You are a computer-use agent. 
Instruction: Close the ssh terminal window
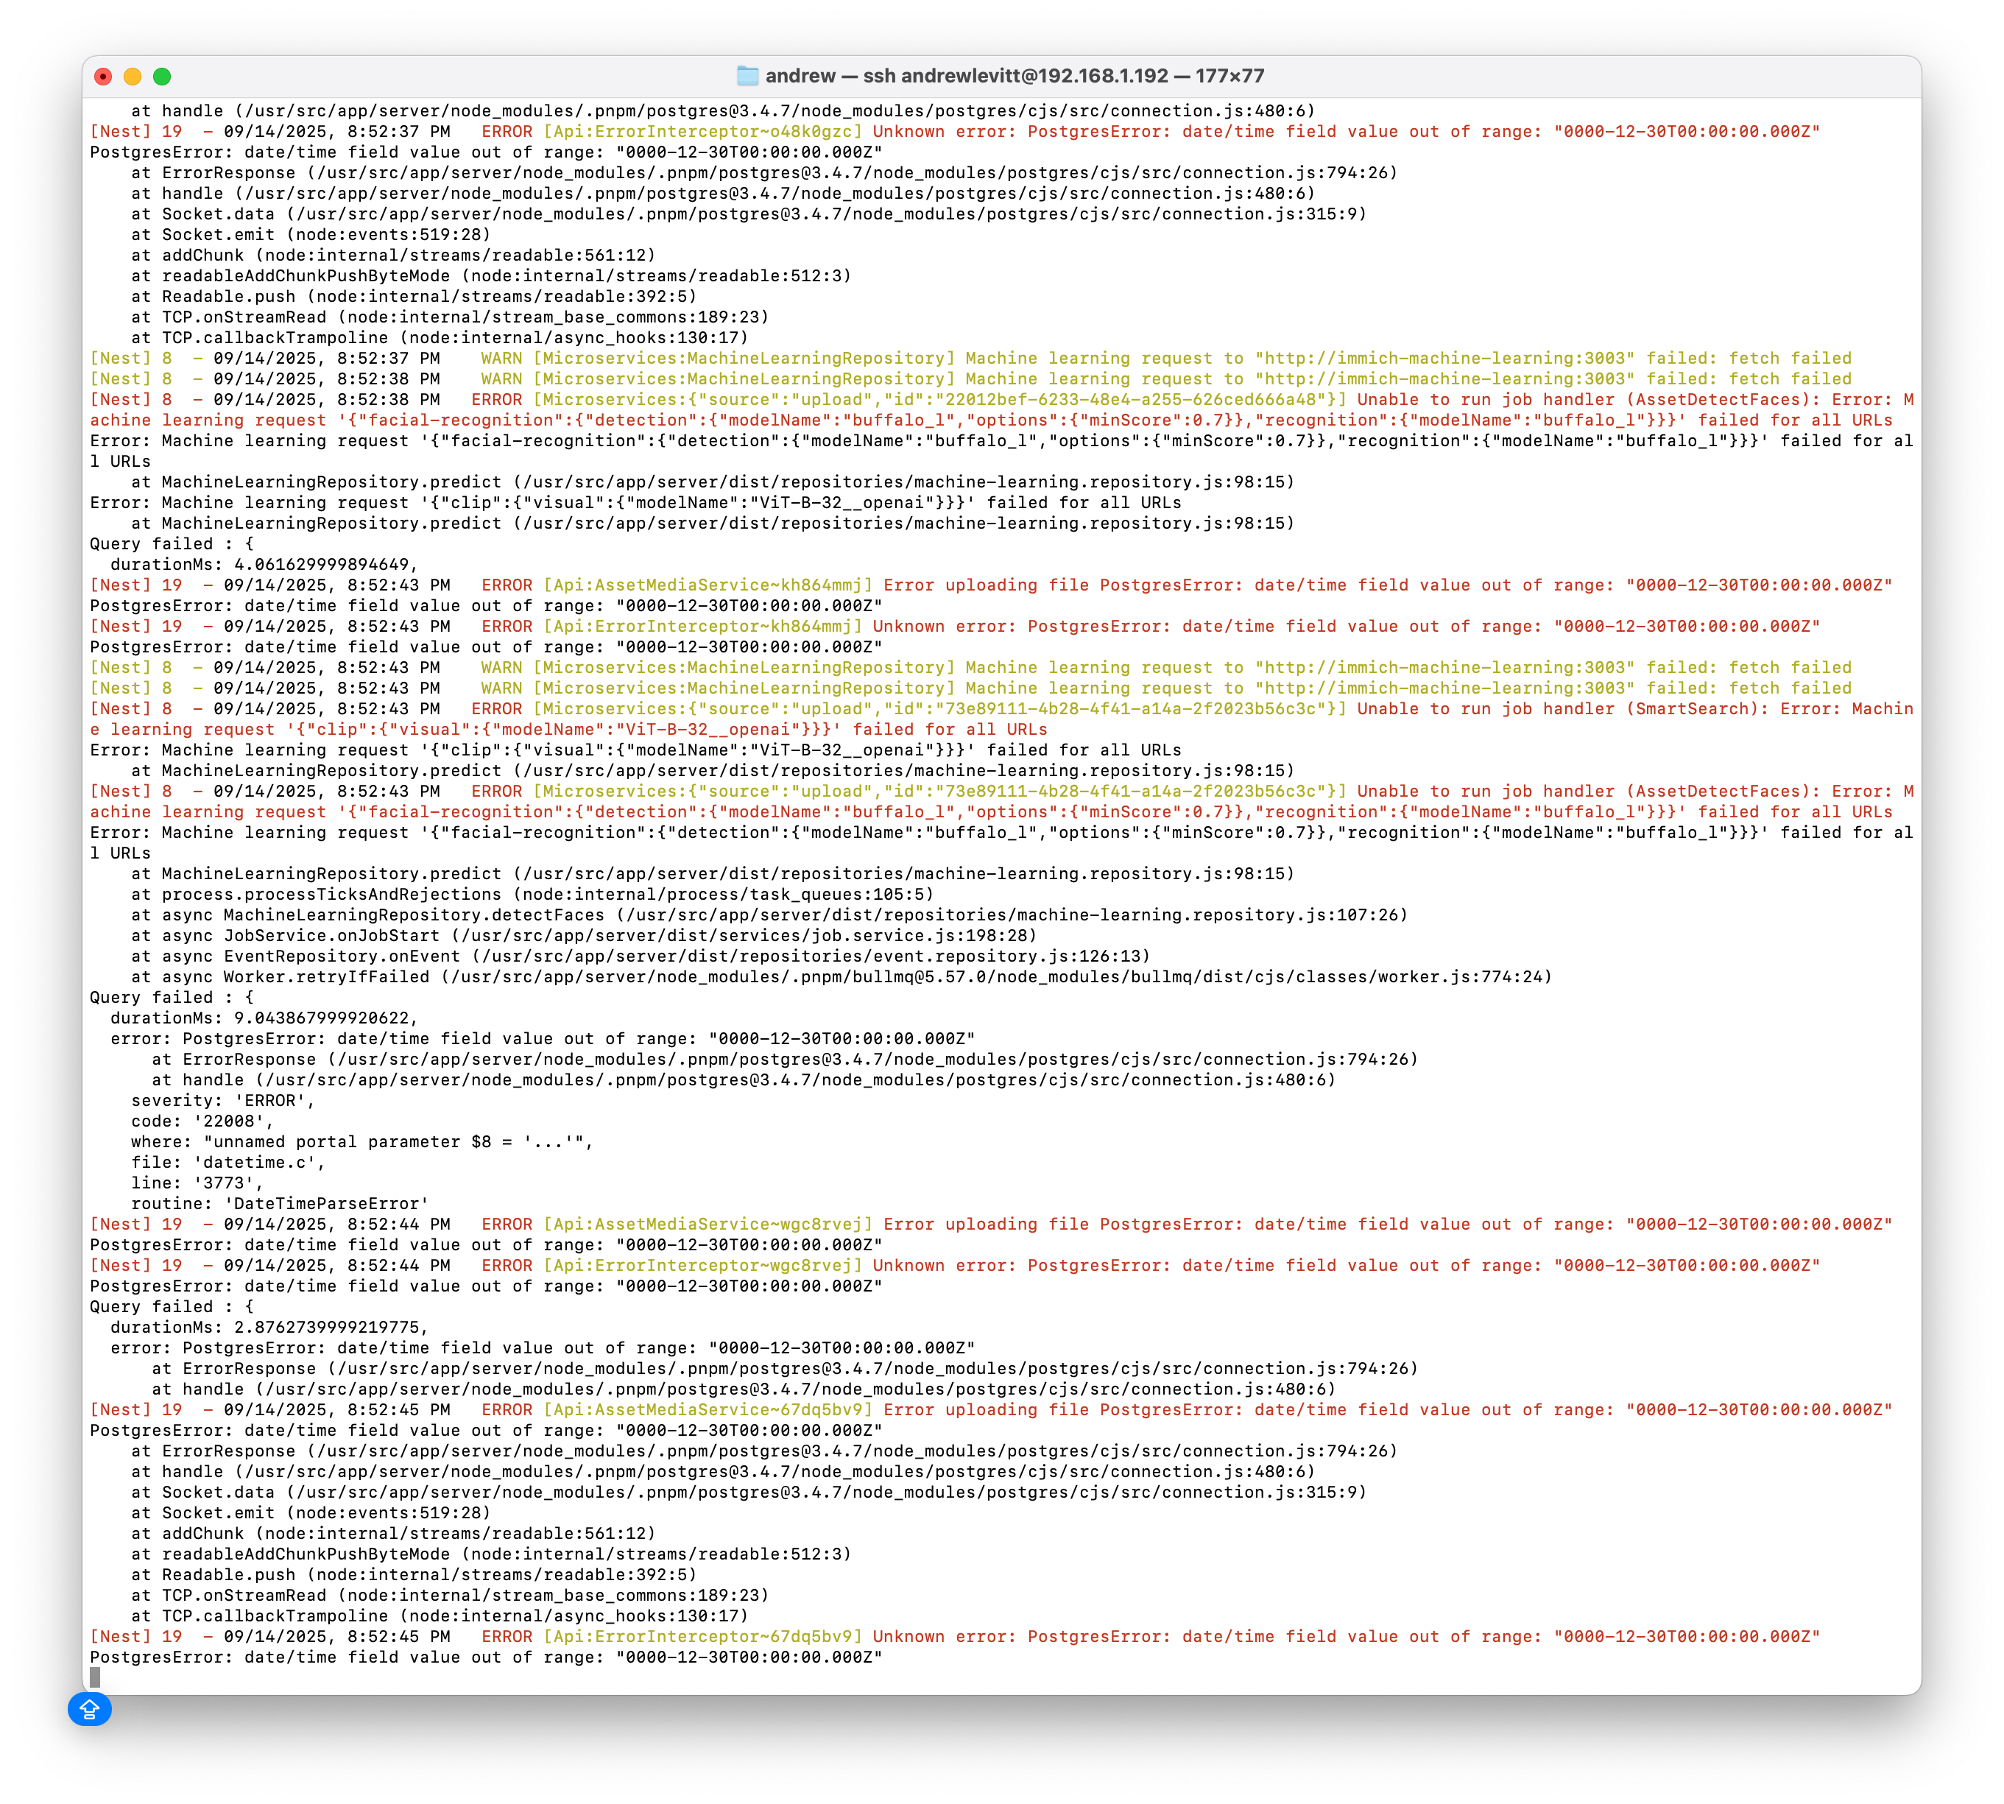[103, 77]
